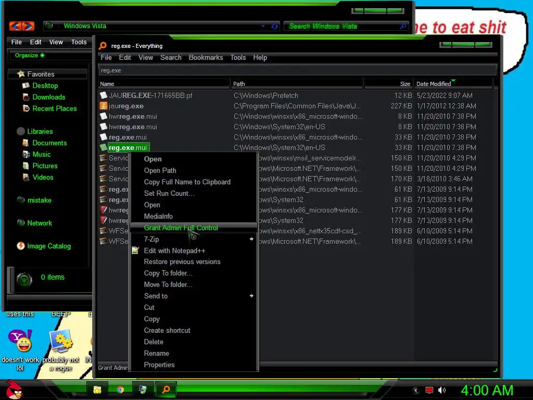Screen dimensions: 533x400
Task: Choose Cut from context menu
Action: click(x=149, y=307)
